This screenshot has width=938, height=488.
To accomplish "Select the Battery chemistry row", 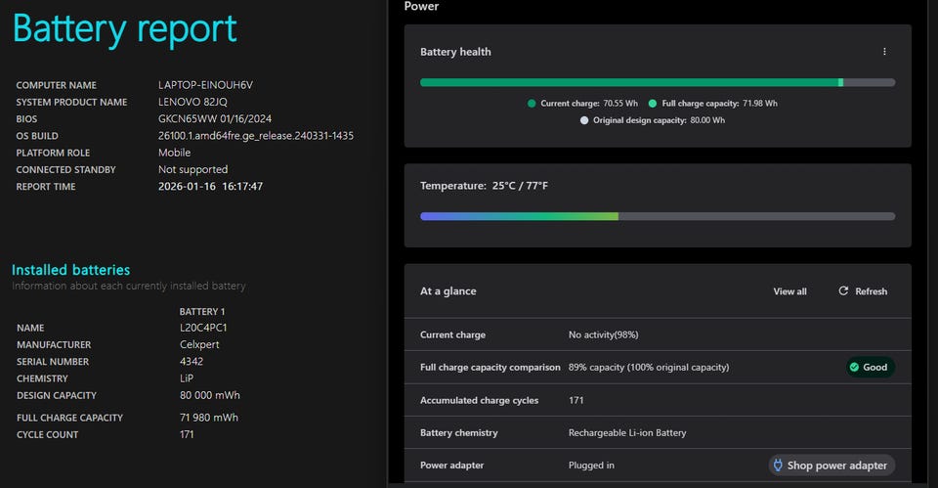I will tap(657, 433).
